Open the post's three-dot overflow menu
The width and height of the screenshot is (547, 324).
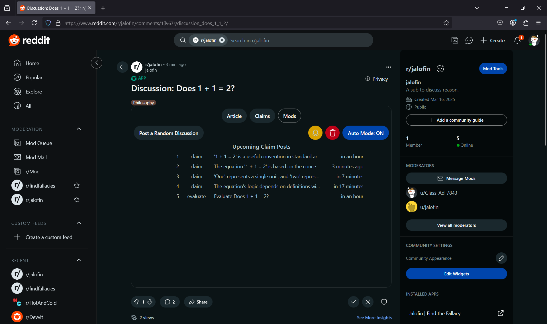388,67
